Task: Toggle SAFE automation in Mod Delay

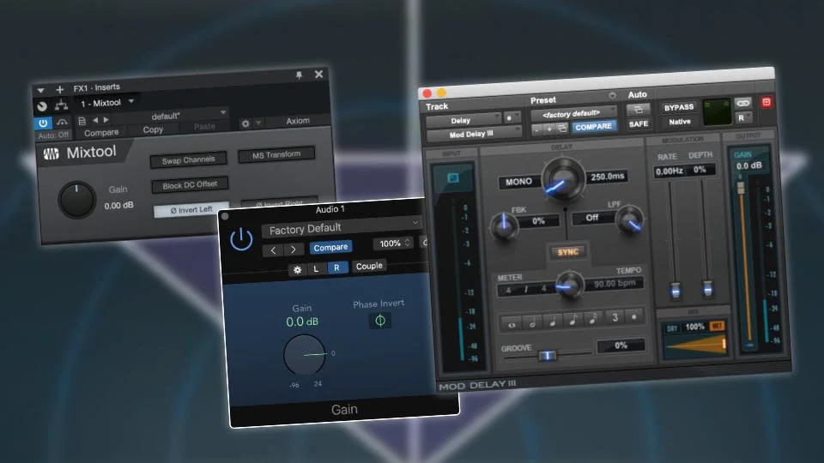Action: click(639, 123)
